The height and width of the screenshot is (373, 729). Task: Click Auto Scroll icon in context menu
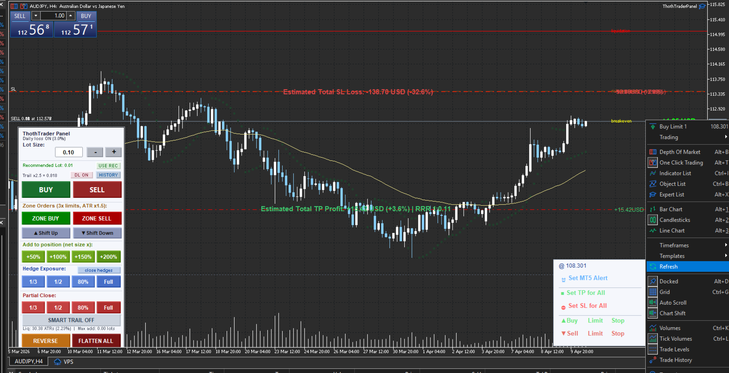coord(653,303)
